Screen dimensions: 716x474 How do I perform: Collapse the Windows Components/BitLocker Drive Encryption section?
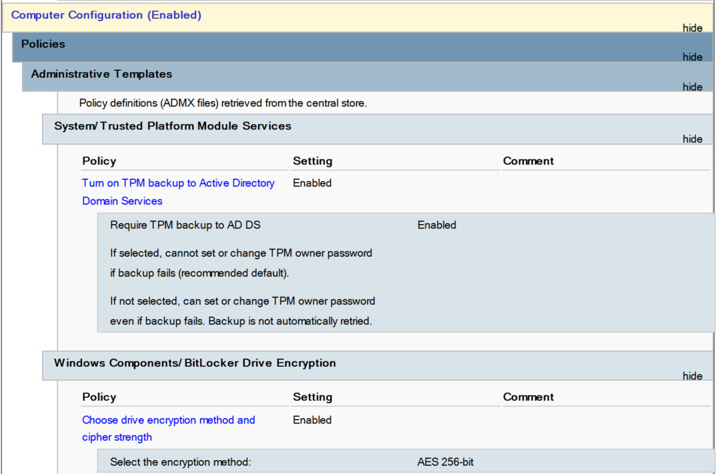coord(692,375)
